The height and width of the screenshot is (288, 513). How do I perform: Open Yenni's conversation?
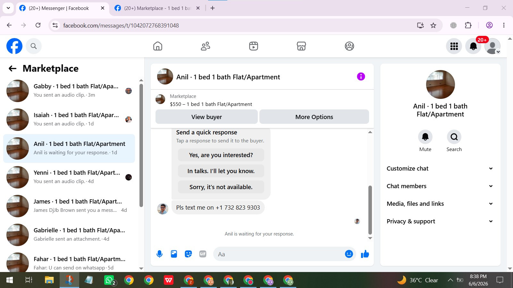click(x=69, y=177)
